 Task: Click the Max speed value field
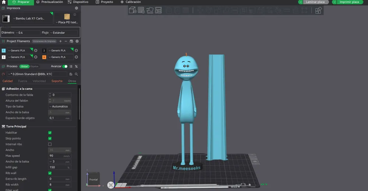coord(60,156)
